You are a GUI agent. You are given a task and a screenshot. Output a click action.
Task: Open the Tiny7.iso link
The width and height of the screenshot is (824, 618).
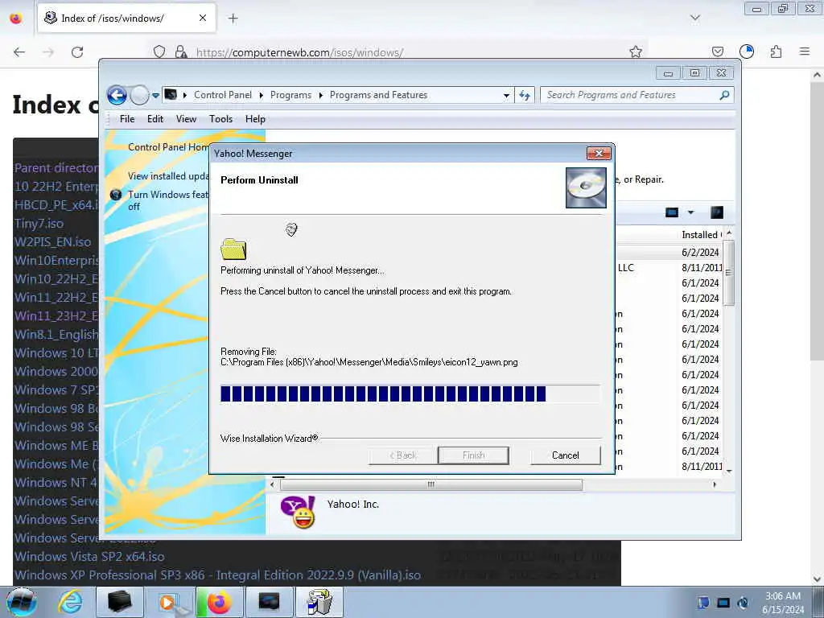[39, 224]
